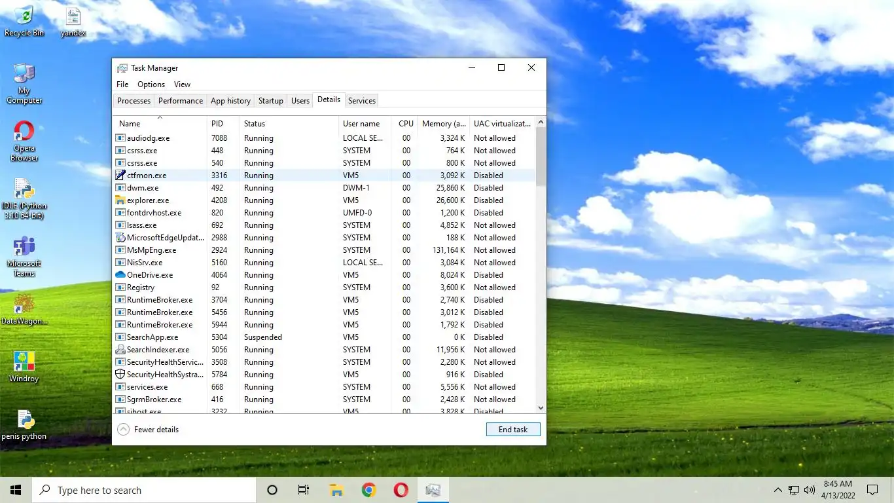Launch Opera Browser from desktop

(x=24, y=141)
